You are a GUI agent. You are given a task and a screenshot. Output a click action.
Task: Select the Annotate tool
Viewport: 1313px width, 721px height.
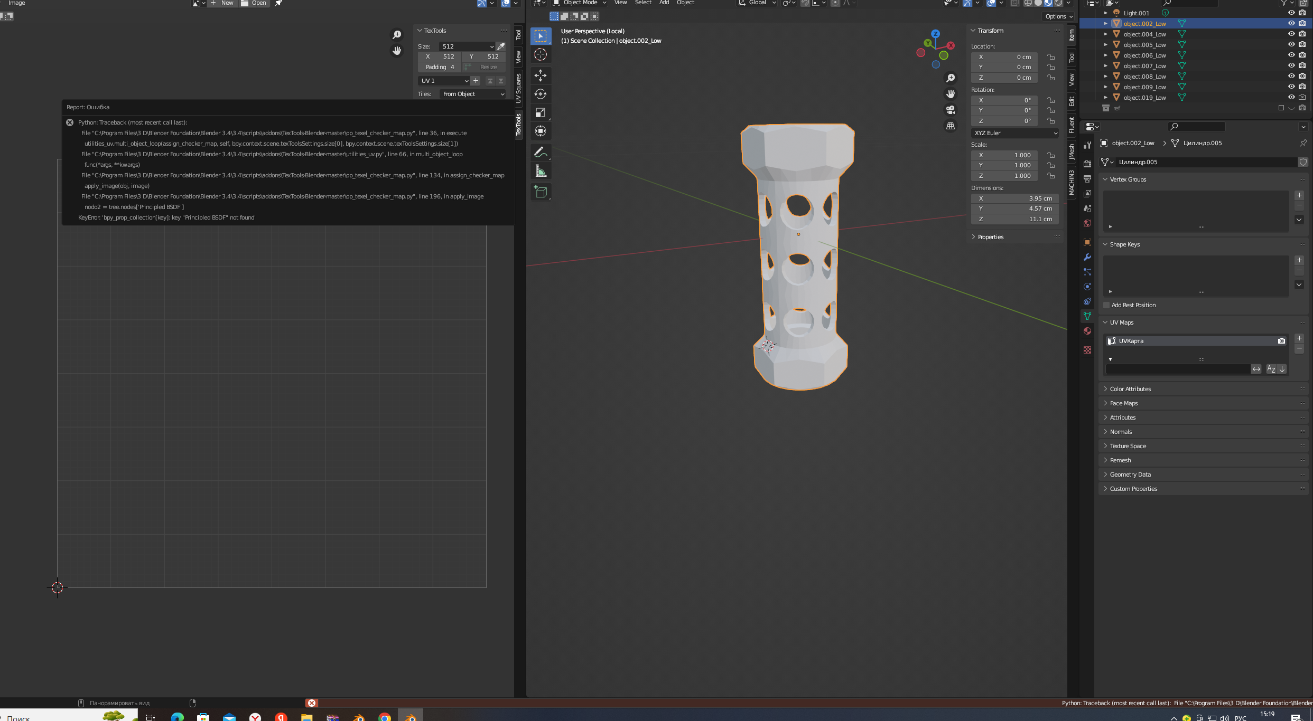[x=541, y=152]
